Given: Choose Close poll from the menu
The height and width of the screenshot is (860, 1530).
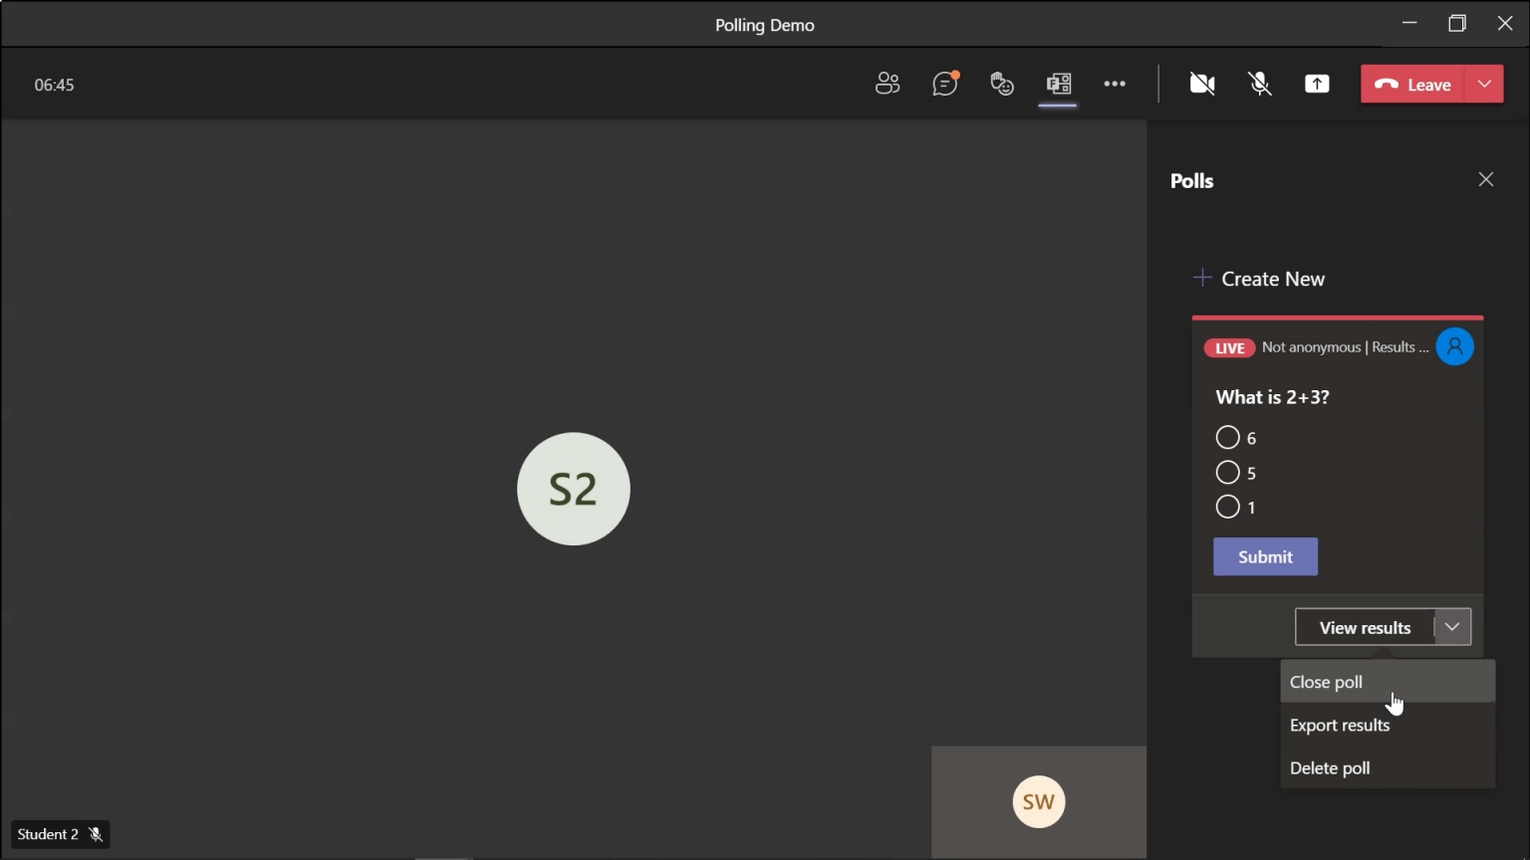Looking at the screenshot, I should [x=1326, y=682].
